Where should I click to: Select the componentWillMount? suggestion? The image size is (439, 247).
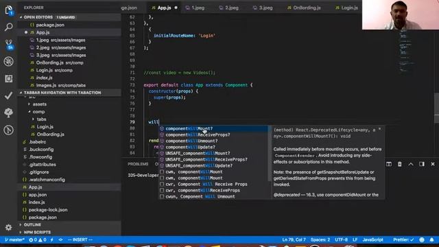(x=213, y=128)
